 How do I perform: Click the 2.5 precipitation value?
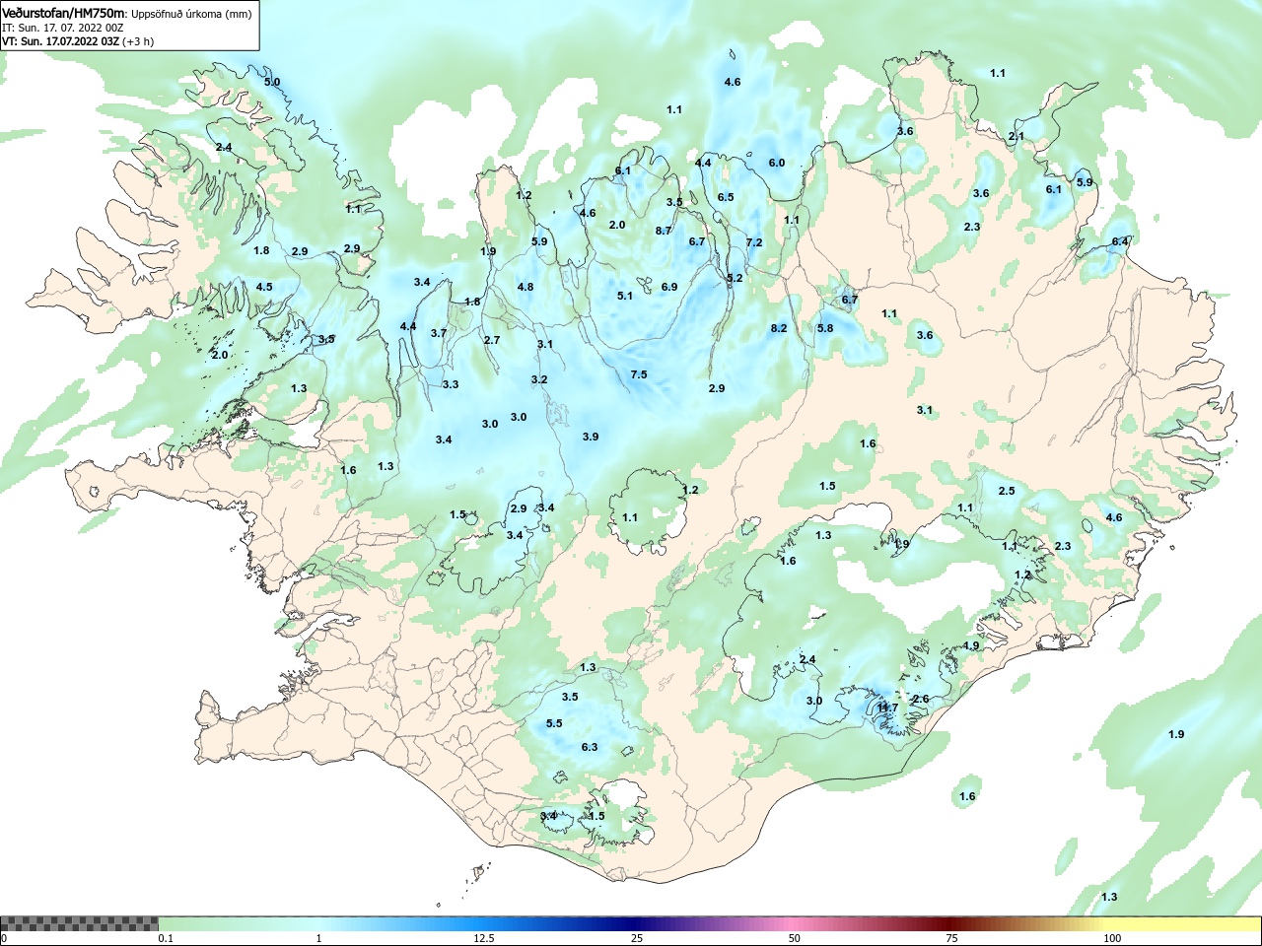point(1007,491)
